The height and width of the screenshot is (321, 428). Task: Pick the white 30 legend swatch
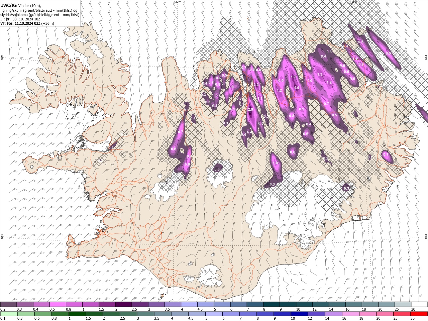(x=419, y=304)
